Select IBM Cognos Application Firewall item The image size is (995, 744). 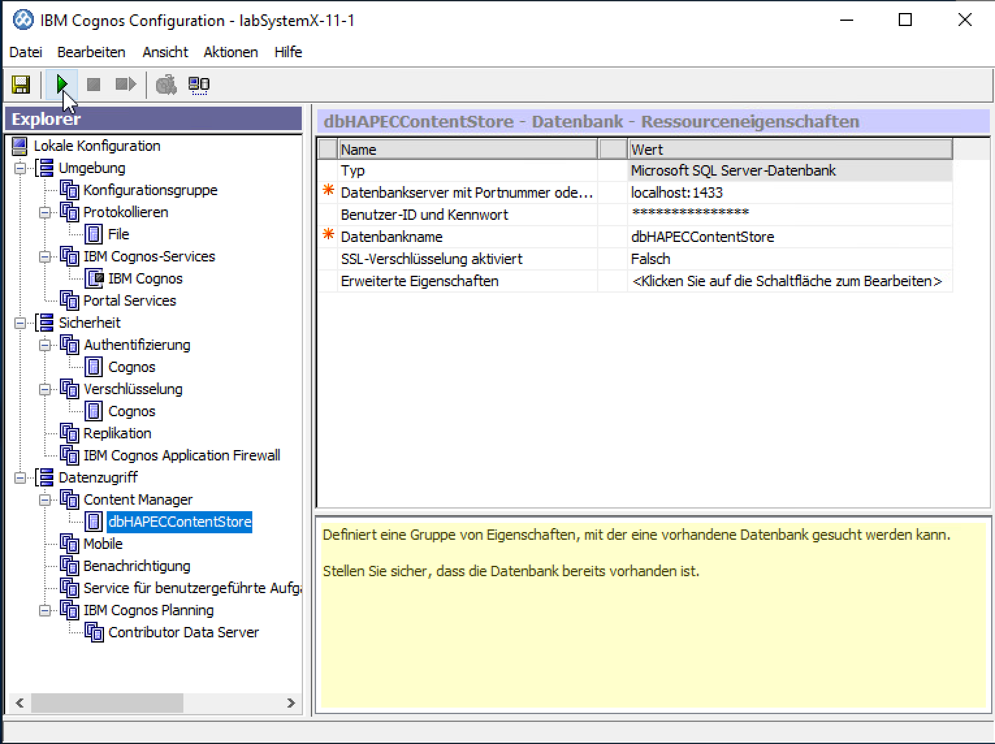(x=181, y=455)
